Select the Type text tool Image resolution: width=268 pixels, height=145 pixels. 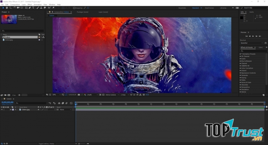pyautogui.click(x=33, y=8)
